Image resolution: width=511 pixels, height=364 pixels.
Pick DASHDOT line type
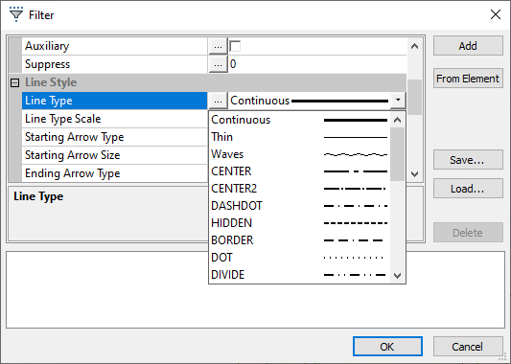299,206
